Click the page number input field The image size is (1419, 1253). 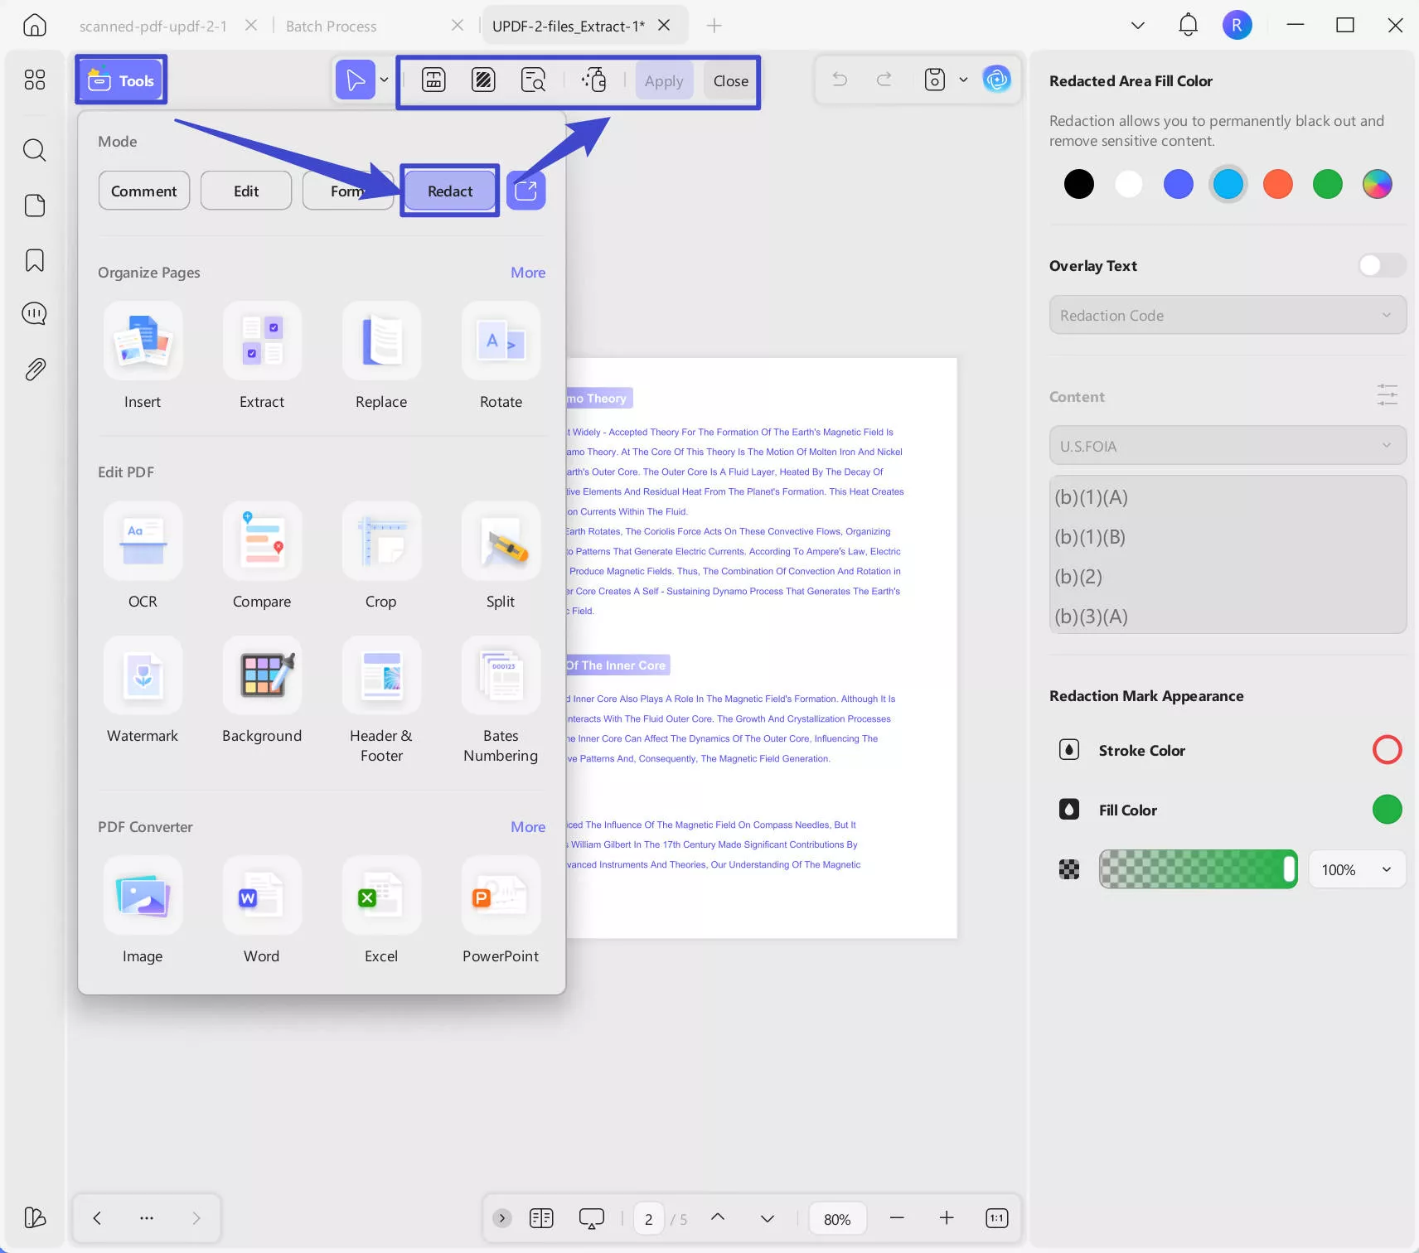[x=648, y=1218]
